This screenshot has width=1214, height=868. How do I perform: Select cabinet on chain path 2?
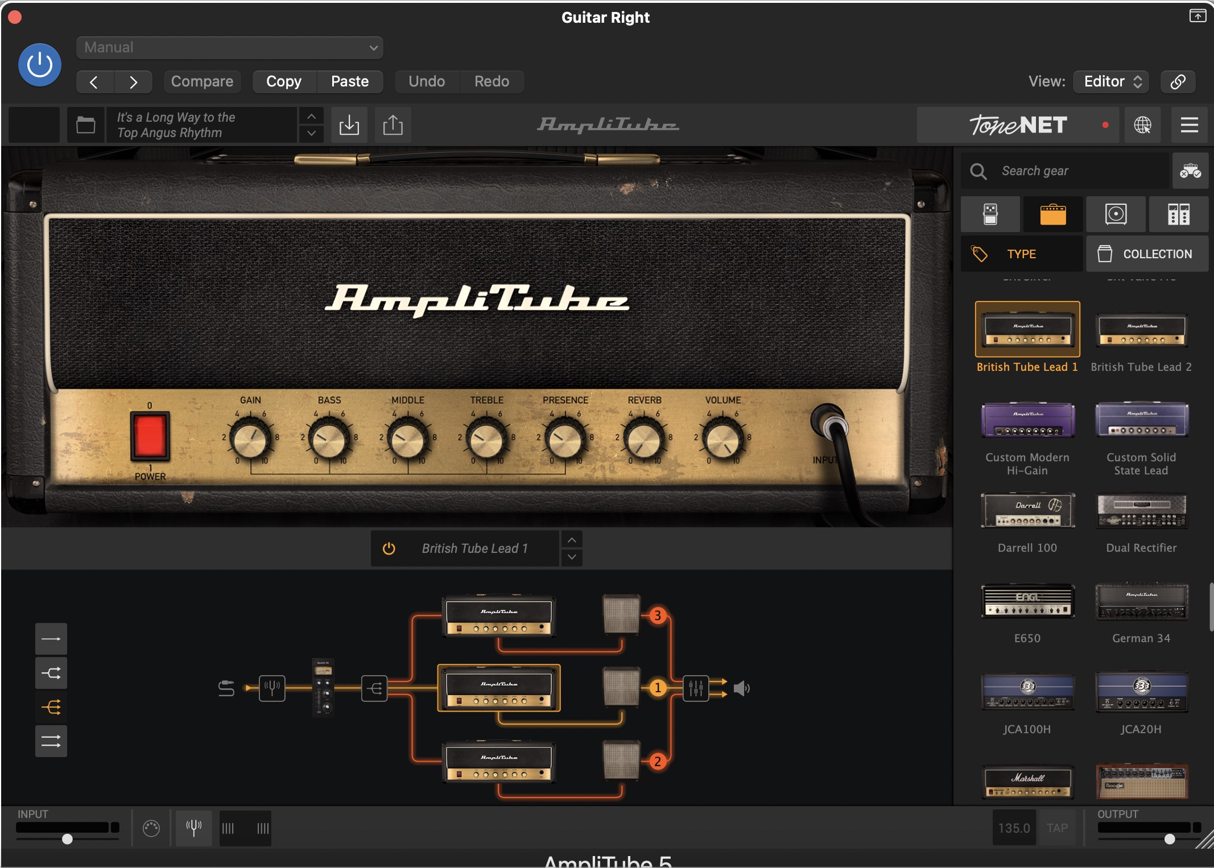(x=622, y=760)
